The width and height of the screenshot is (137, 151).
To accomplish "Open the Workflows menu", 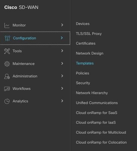I will (22, 89).
